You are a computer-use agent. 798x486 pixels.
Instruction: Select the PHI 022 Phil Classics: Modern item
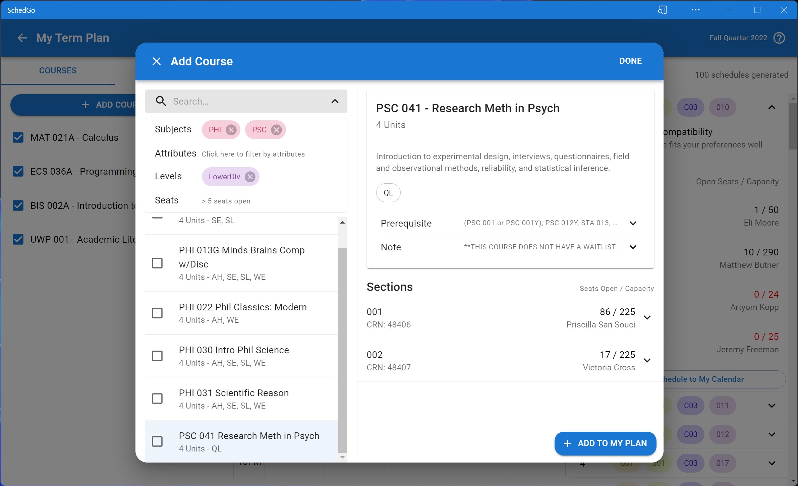tap(242, 313)
